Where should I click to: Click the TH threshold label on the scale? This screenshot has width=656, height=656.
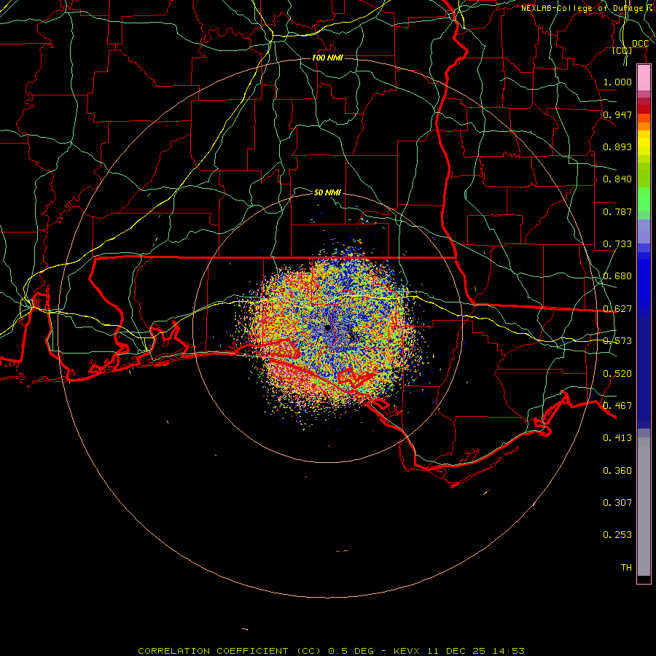[626, 568]
